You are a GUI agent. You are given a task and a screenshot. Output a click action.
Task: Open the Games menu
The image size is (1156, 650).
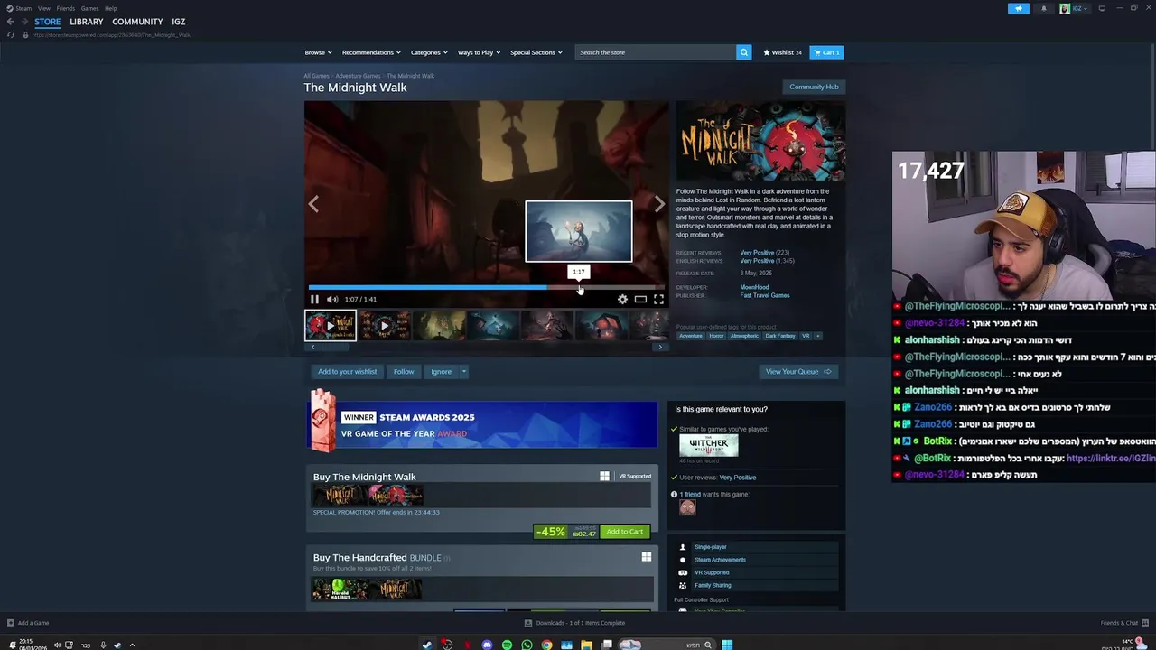tap(89, 8)
